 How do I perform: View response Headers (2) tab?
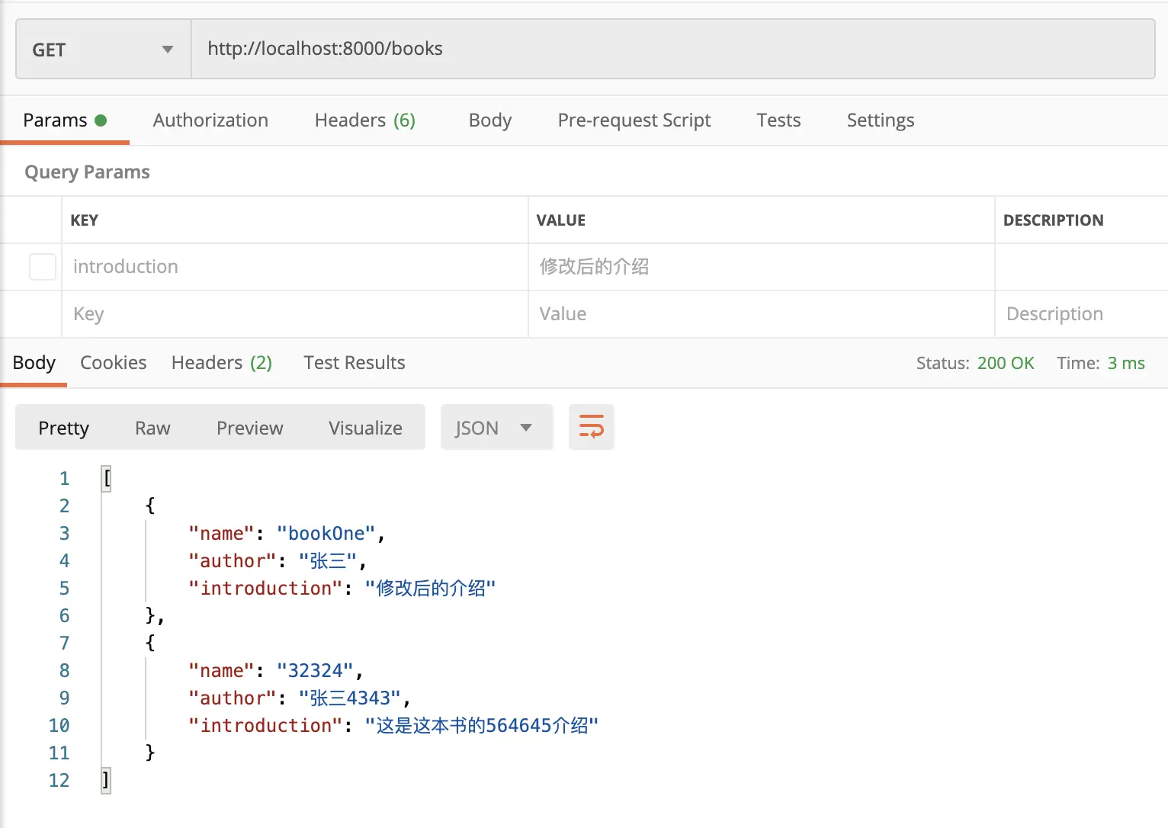221,363
